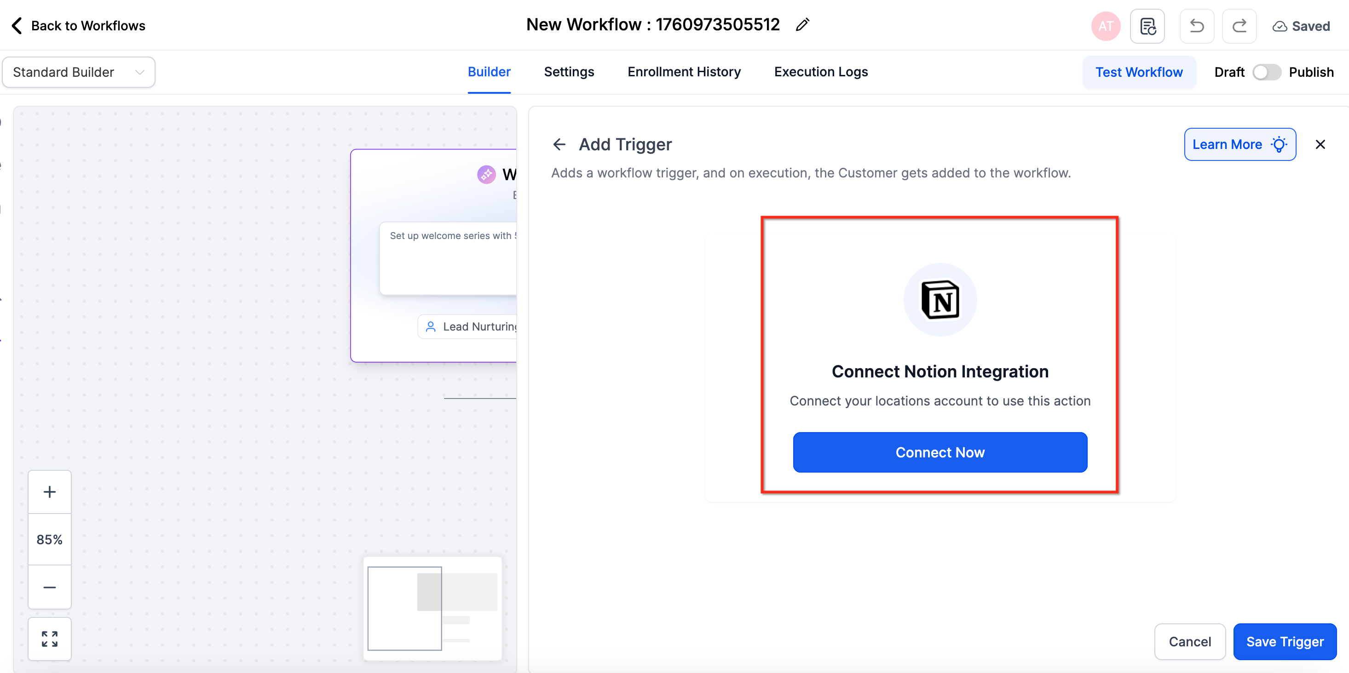The height and width of the screenshot is (673, 1349).
Task: Click the AT user avatar
Action: [x=1105, y=26]
